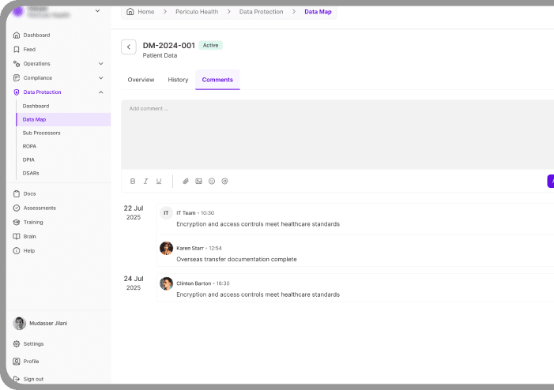Open Karen Starr's profile avatar
This screenshot has height=390, width=554.
[x=166, y=248]
